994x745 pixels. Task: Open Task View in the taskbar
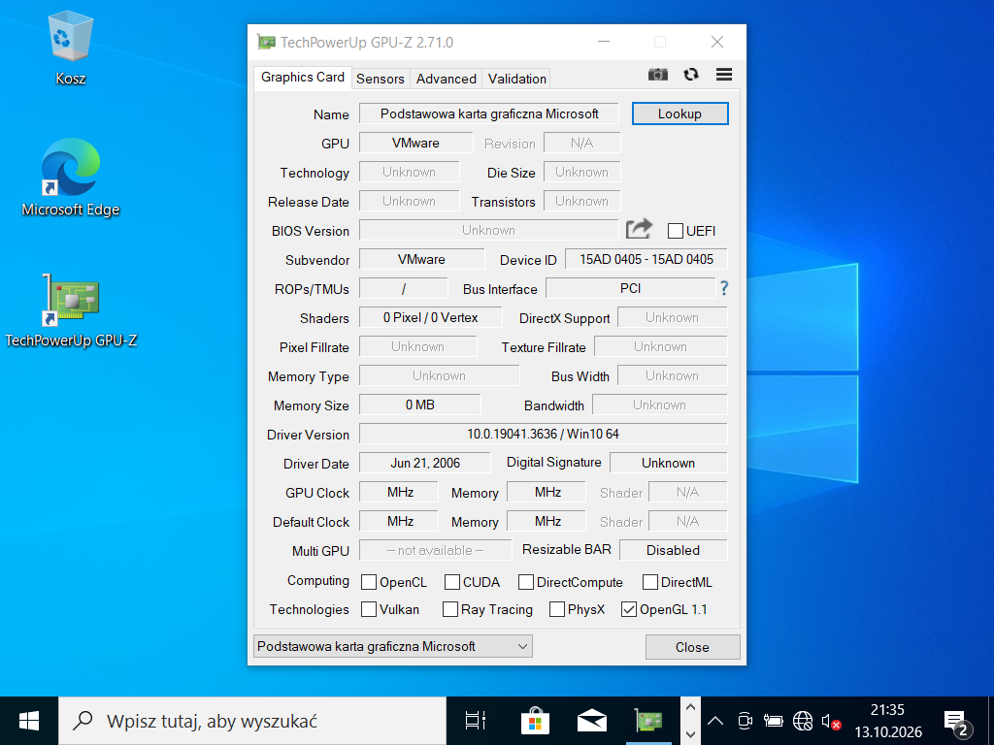point(476,721)
